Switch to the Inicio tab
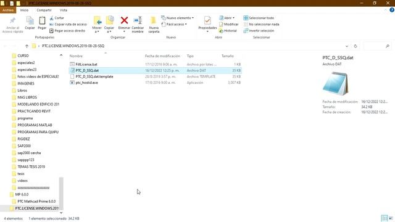The image size is (395, 222). [x=24, y=10]
